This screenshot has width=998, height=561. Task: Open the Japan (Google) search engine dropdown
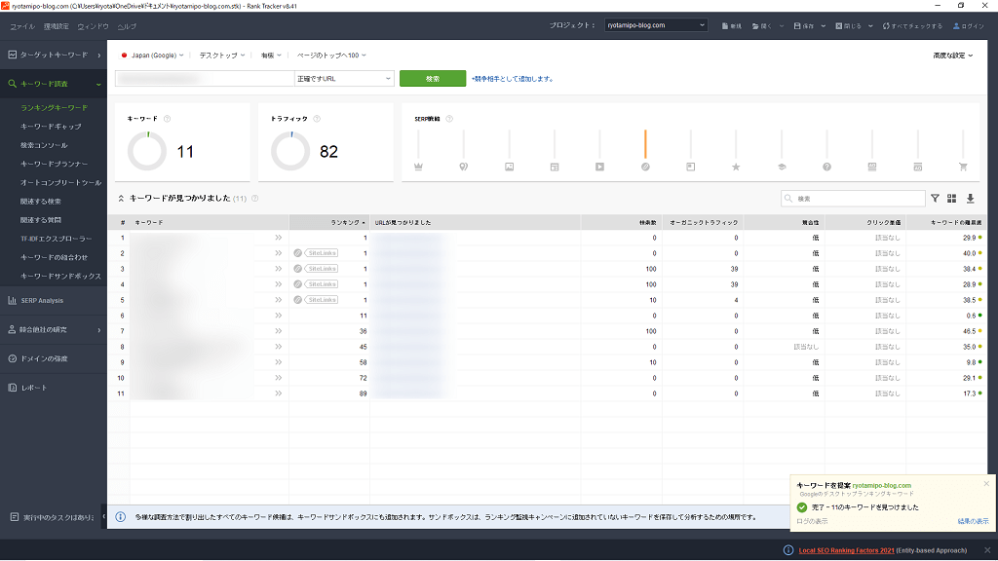152,56
